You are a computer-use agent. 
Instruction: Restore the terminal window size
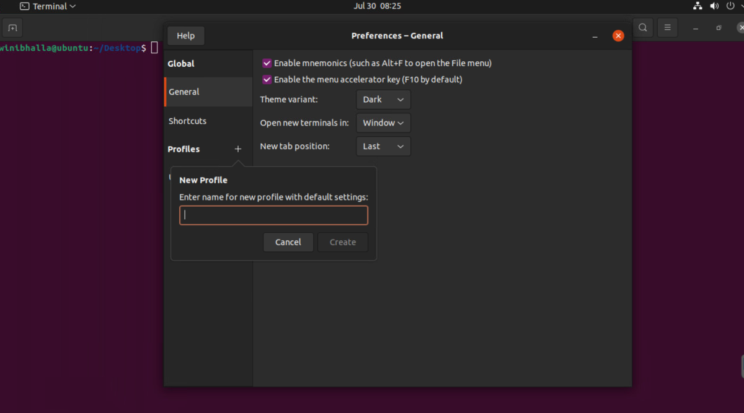[x=719, y=28]
